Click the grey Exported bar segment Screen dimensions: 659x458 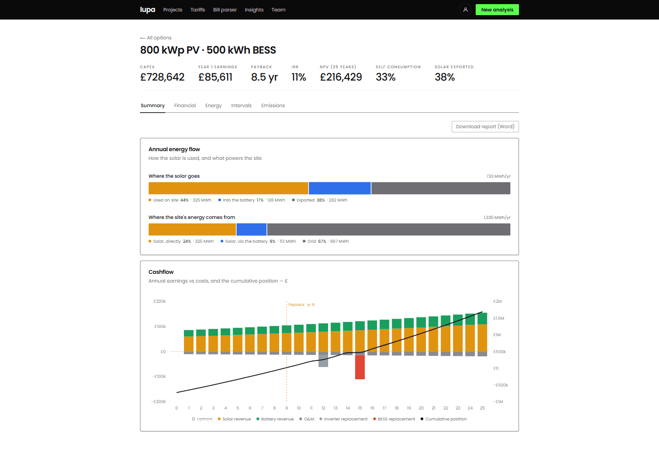coord(441,188)
